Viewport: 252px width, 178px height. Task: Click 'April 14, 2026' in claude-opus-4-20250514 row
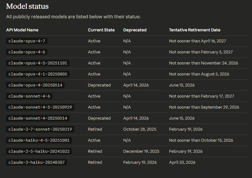click(x=136, y=85)
